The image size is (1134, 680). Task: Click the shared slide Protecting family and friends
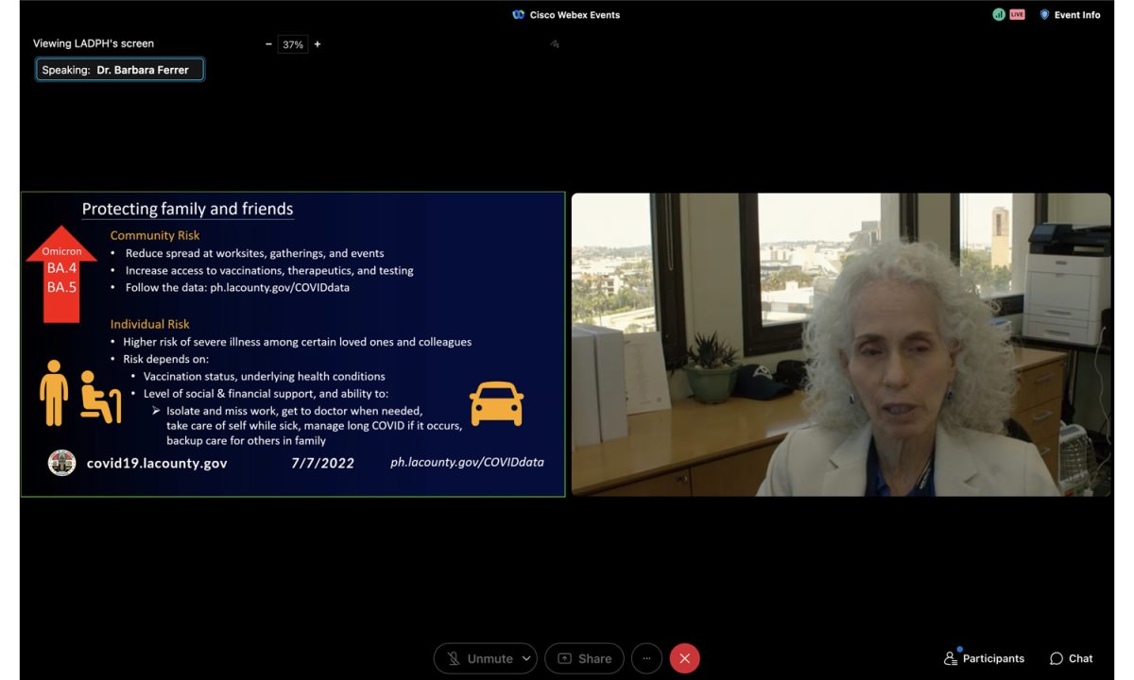click(x=293, y=345)
